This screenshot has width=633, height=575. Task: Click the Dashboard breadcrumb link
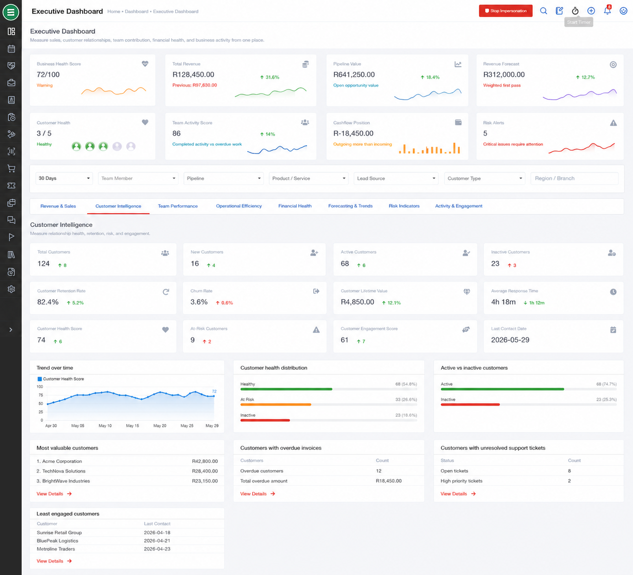coord(137,12)
